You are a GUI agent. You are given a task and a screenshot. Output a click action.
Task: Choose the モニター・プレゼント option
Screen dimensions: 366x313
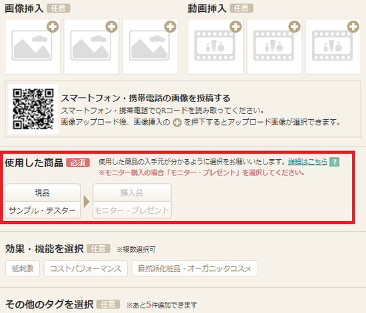point(132,210)
